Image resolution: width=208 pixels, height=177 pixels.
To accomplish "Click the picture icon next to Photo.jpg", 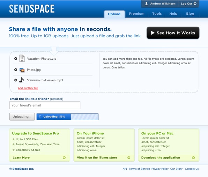I will pos(22,70).
